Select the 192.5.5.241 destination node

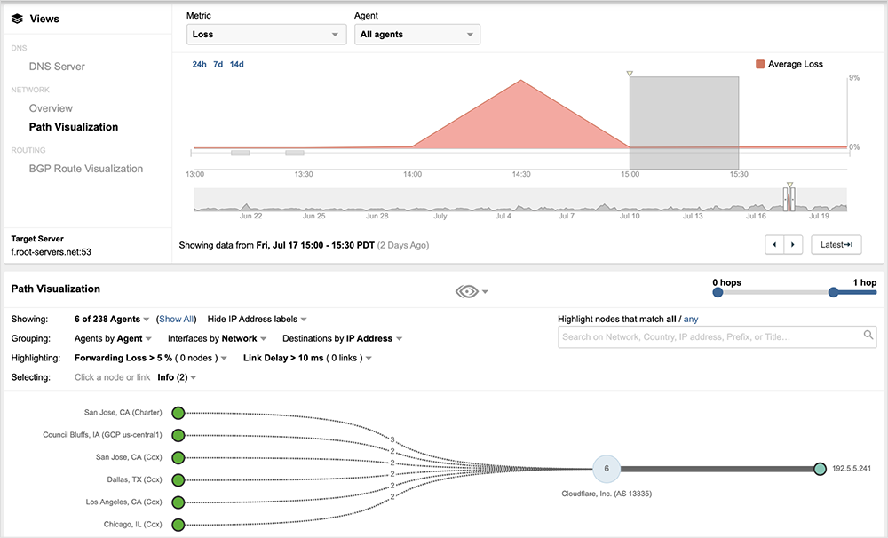820,469
